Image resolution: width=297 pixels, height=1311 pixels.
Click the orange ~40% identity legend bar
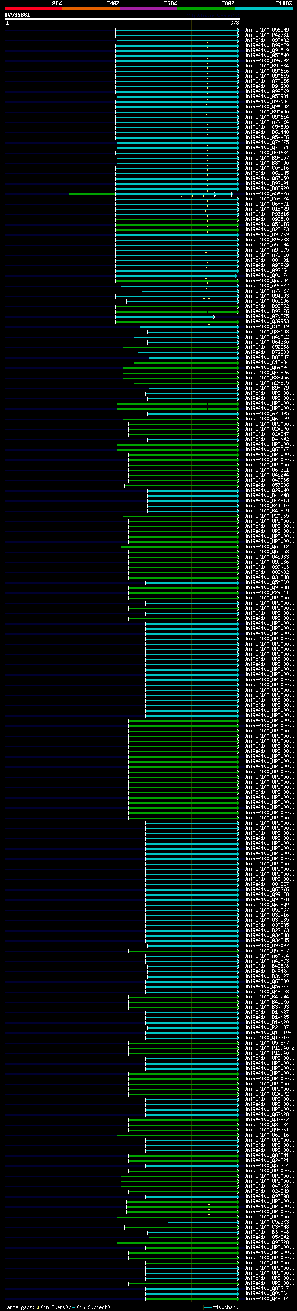coord(91,8)
